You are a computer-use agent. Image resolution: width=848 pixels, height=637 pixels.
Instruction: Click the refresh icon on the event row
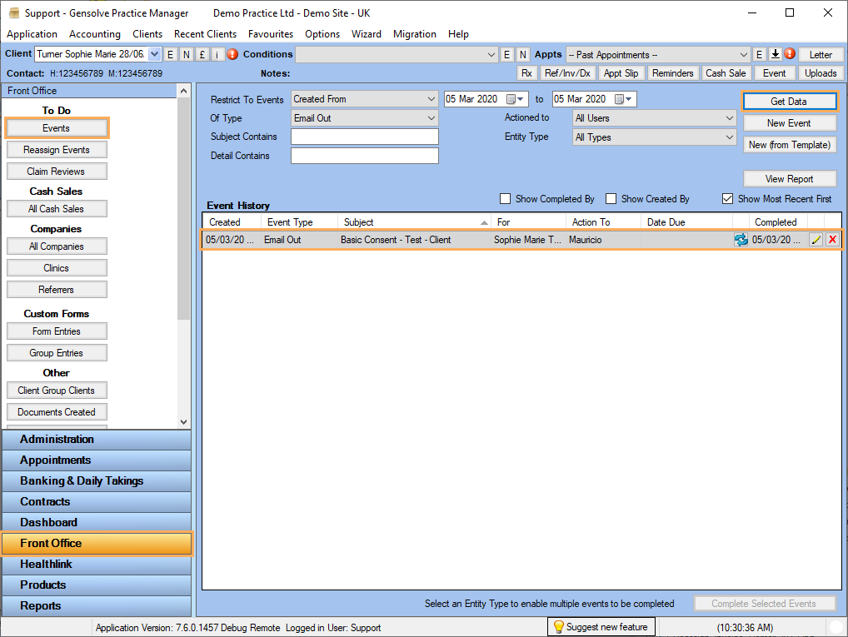pos(740,239)
